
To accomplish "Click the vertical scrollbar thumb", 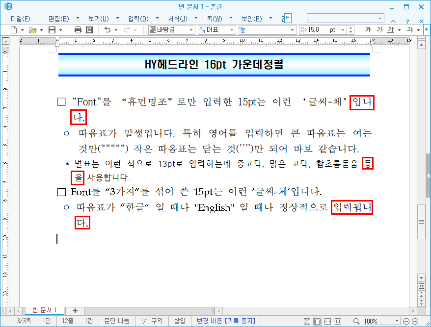I will point(421,222).
